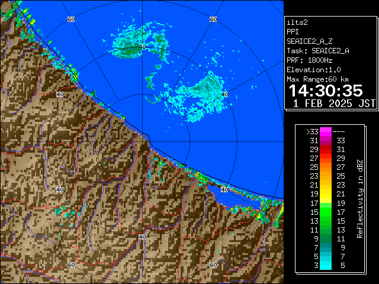The width and height of the screenshot is (379, 284).
Task: Click the 40 km range label north of center
Action: (x=142, y=47)
